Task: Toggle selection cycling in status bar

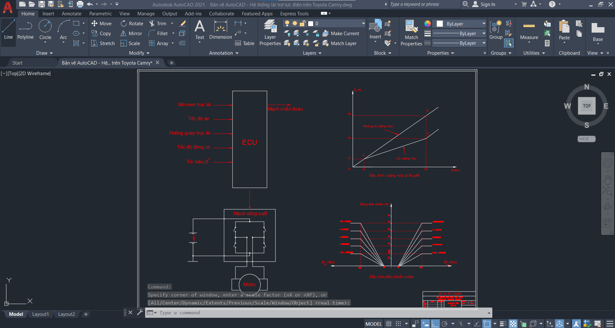Action: [x=523, y=324]
